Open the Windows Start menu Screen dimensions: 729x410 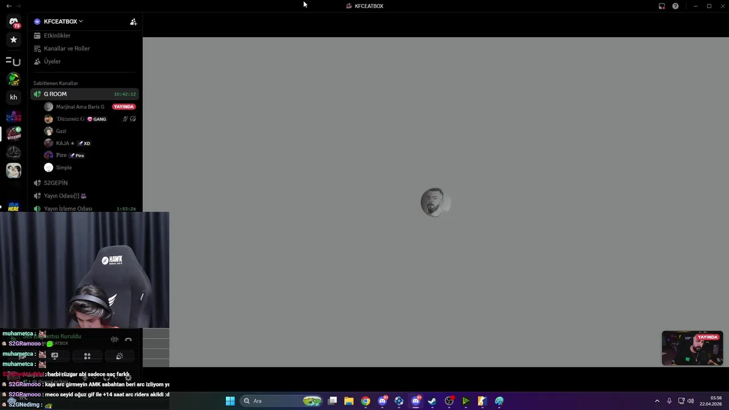tap(230, 401)
